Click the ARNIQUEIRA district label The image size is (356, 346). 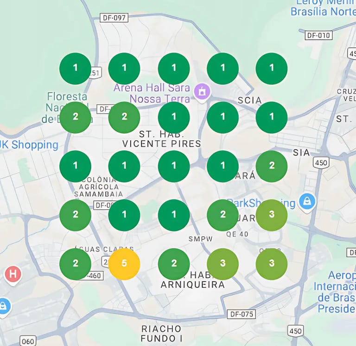[193, 284]
